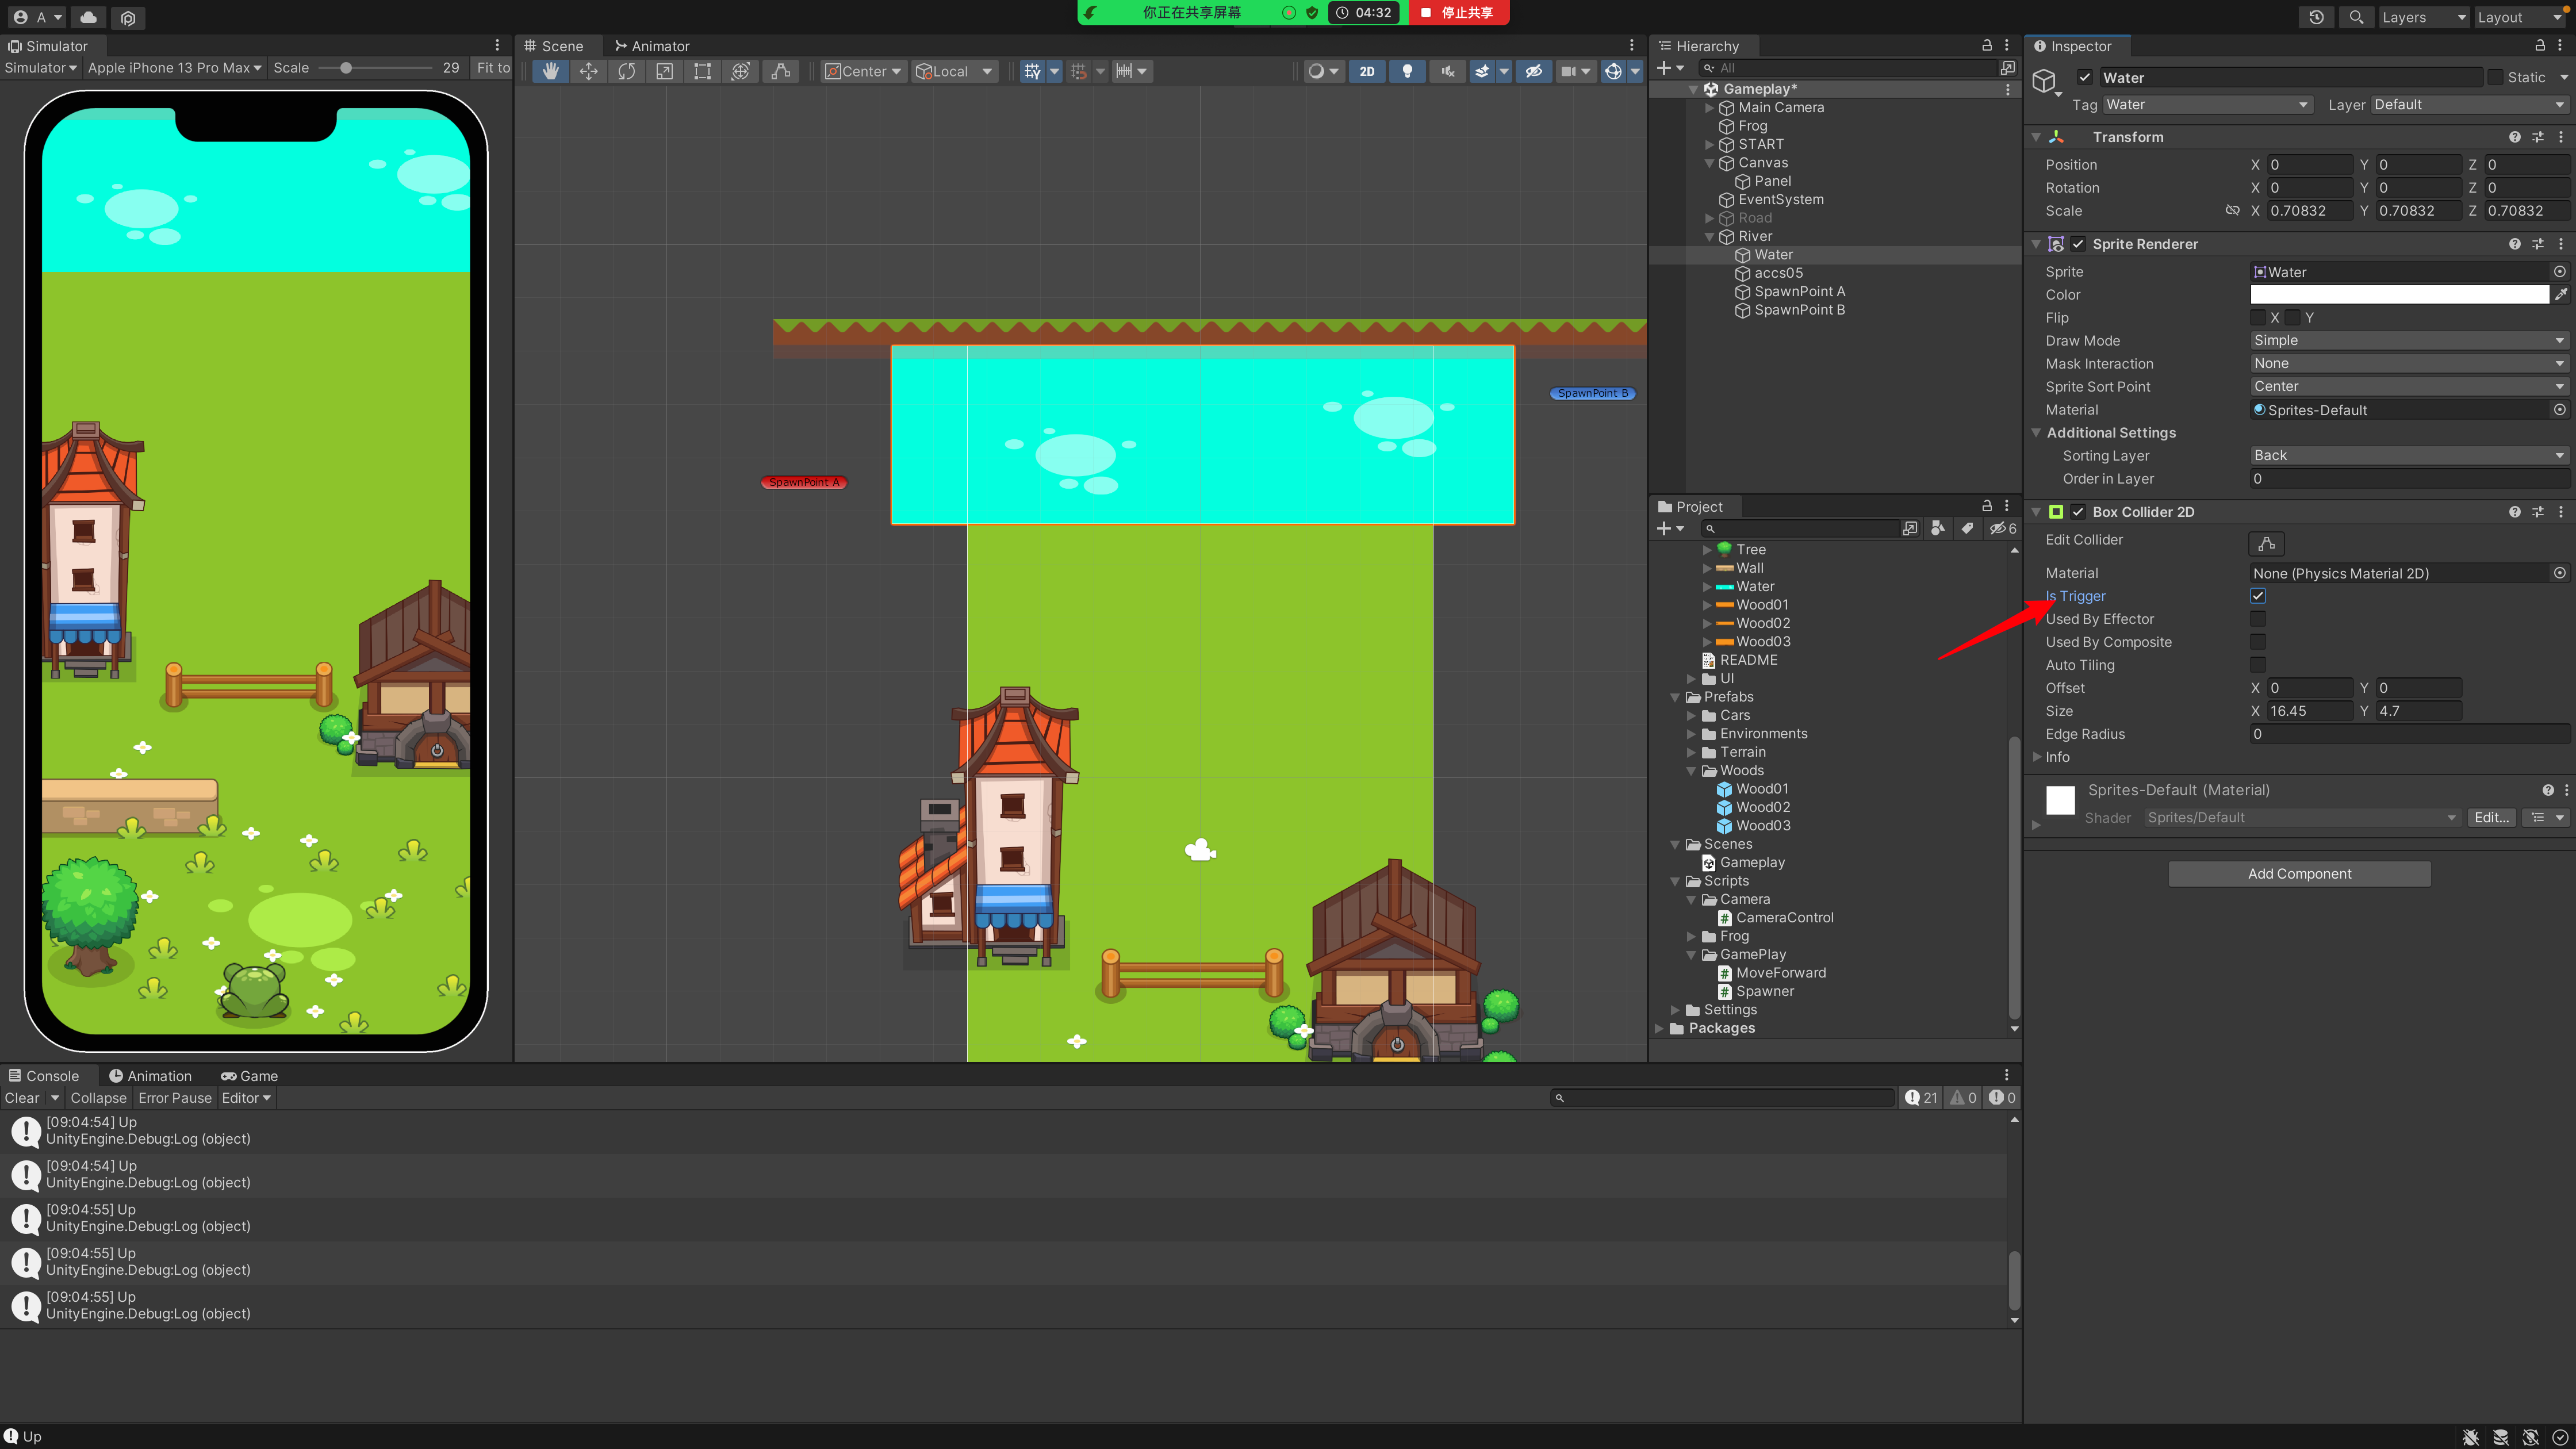The image size is (2576, 1449).
Task: Expand the Road hierarchy item
Action: click(1709, 218)
